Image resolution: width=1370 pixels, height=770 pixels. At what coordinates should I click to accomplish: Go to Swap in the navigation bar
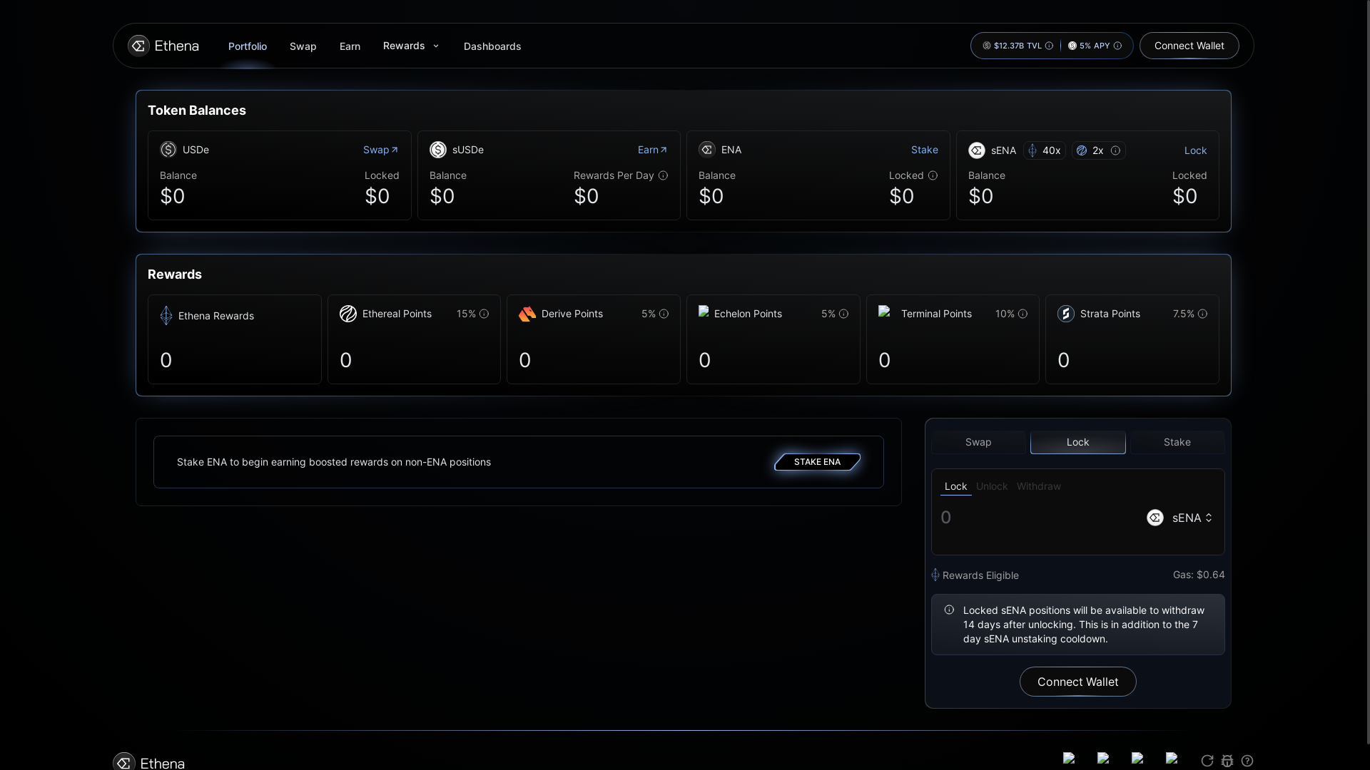(x=303, y=46)
